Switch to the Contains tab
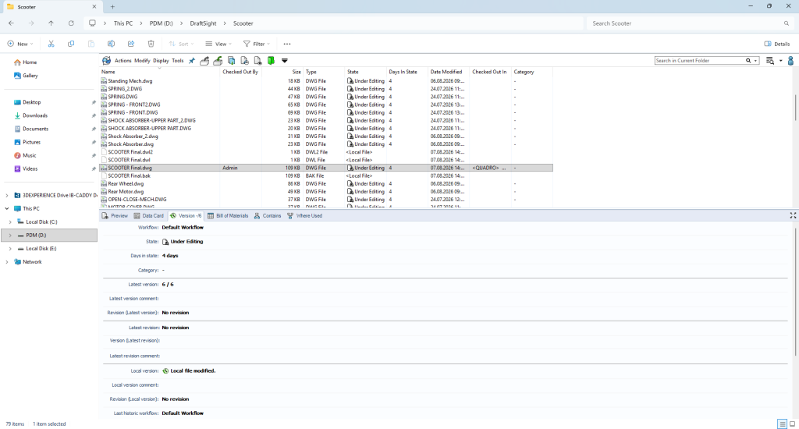 point(268,215)
